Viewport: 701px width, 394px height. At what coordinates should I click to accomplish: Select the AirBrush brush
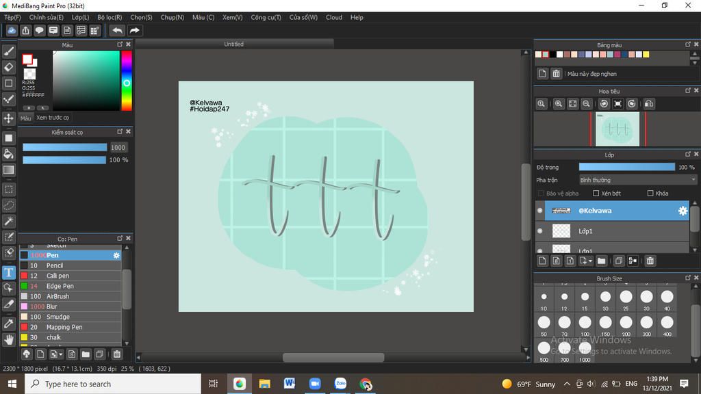point(71,296)
